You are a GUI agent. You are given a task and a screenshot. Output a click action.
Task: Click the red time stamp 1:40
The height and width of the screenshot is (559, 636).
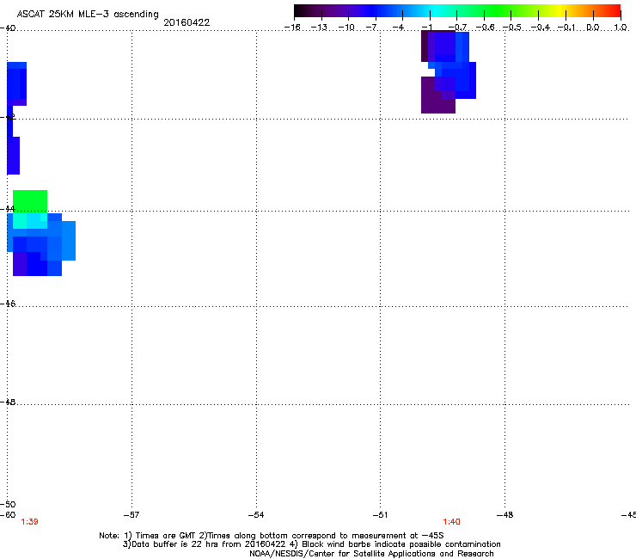pyautogui.click(x=451, y=522)
